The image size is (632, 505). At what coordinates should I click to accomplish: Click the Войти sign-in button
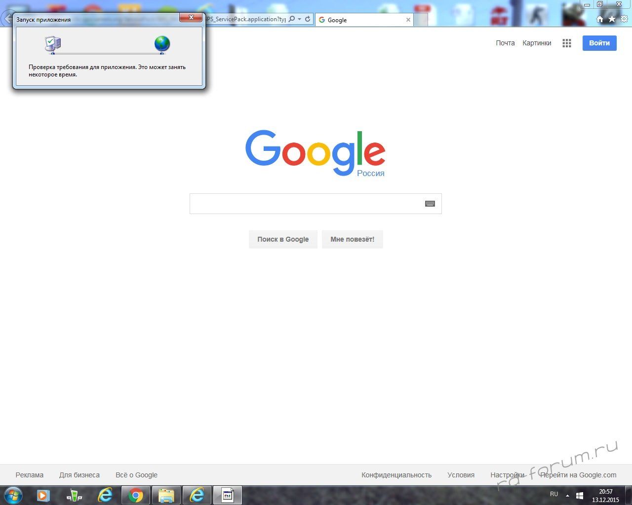(x=599, y=43)
